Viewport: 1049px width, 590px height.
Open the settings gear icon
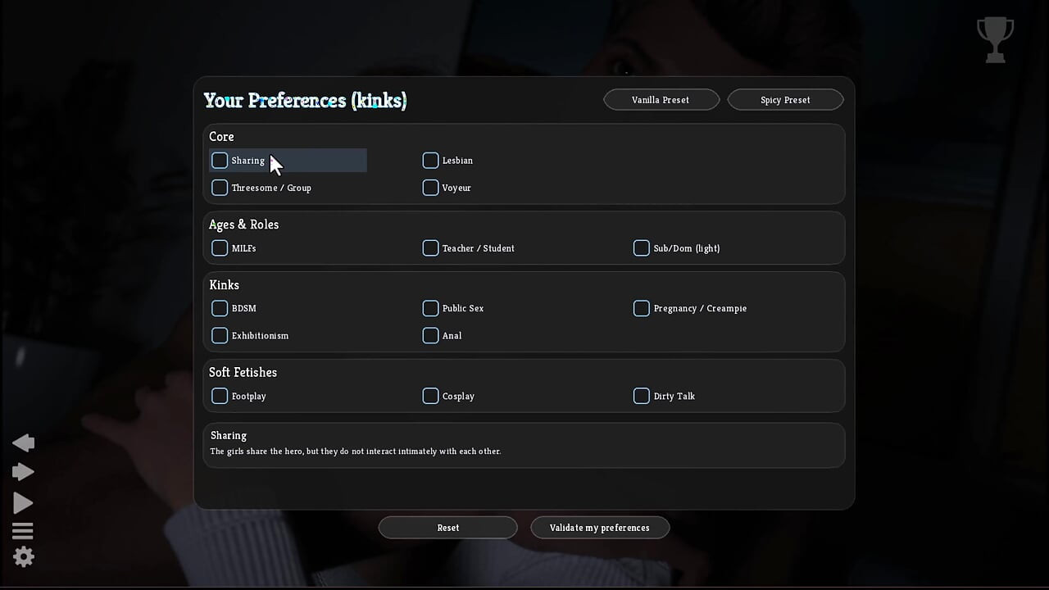pos(23,557)
